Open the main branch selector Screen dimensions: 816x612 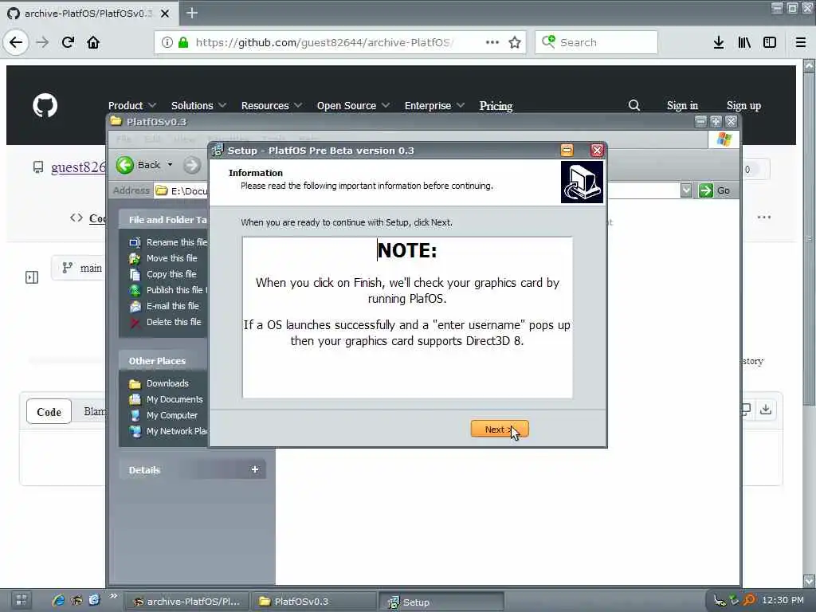[80, 268]
